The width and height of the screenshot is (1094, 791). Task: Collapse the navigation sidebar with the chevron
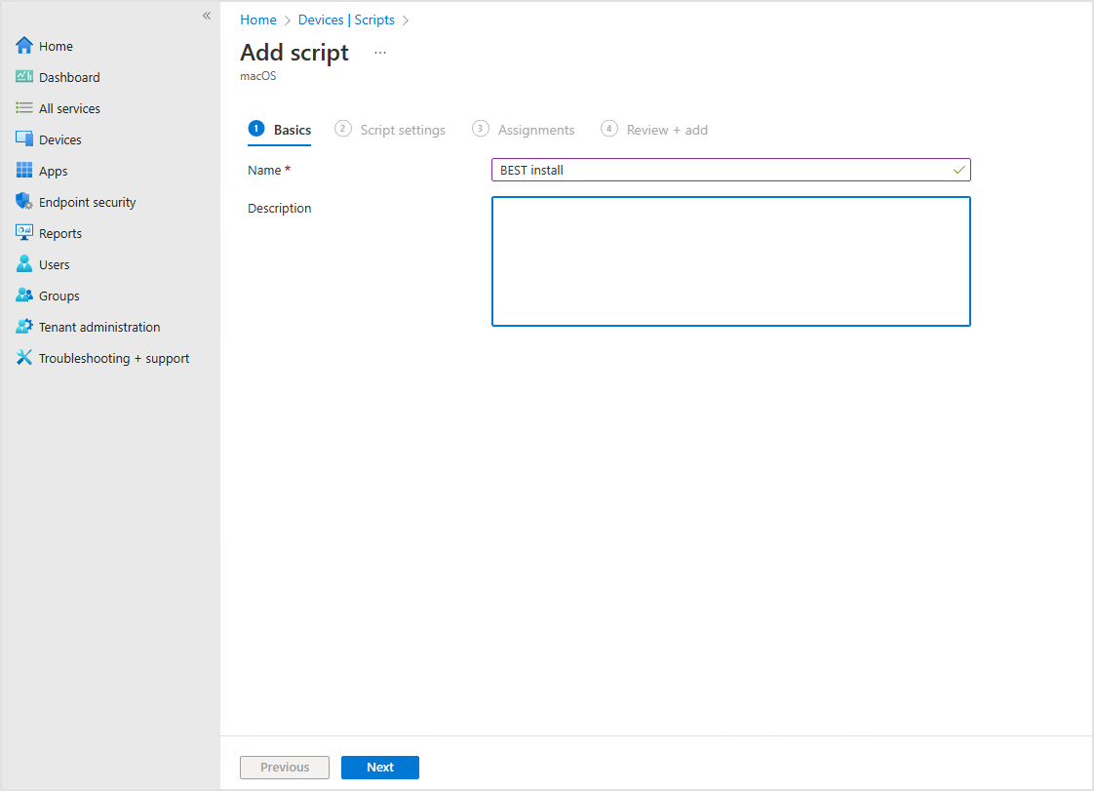[x=206, y=16]
